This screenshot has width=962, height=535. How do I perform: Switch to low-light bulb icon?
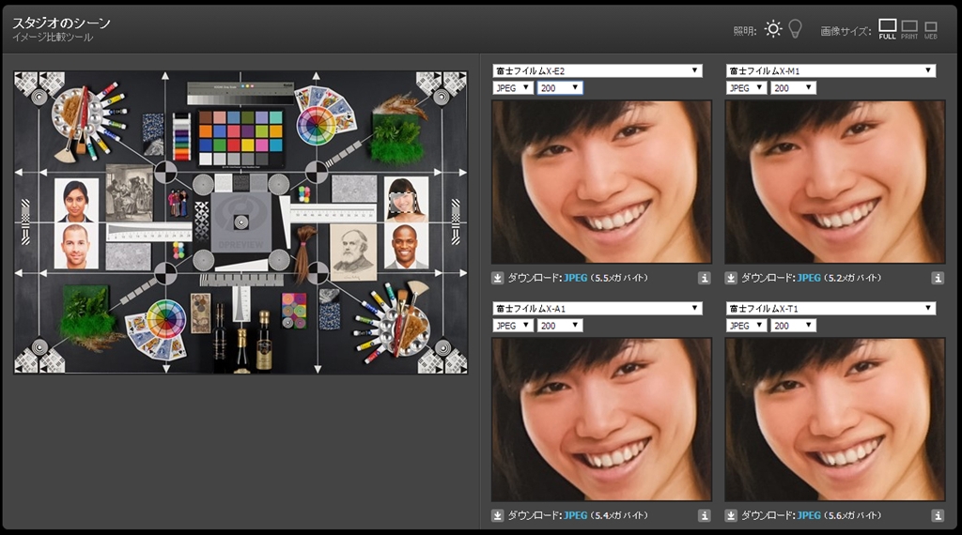(795, 29)
